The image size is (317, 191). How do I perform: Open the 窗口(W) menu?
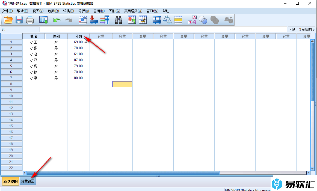point(152,11)
